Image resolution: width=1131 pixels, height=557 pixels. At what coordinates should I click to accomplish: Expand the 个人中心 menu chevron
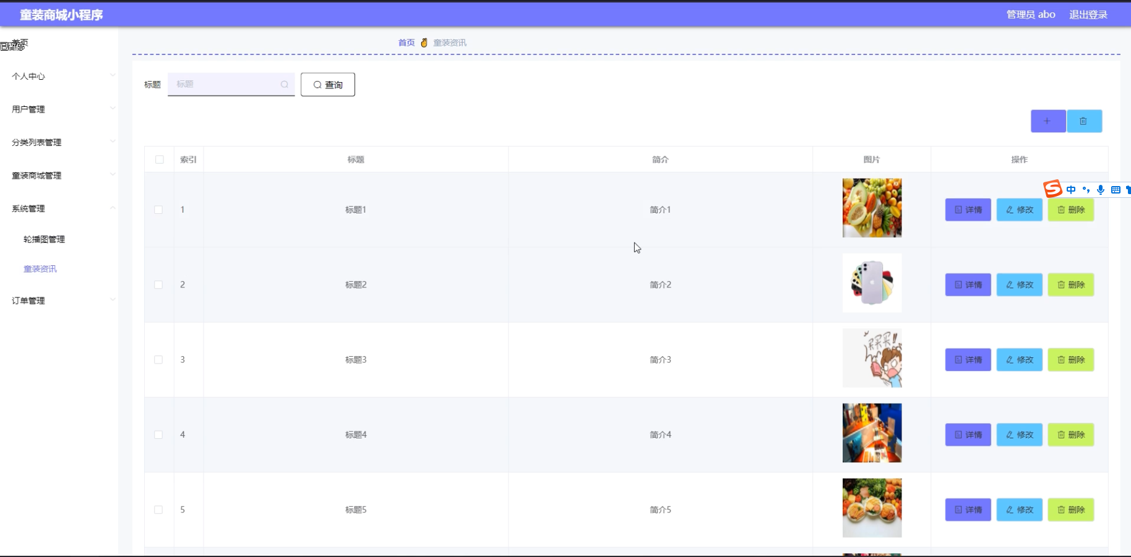pos(113,75)
